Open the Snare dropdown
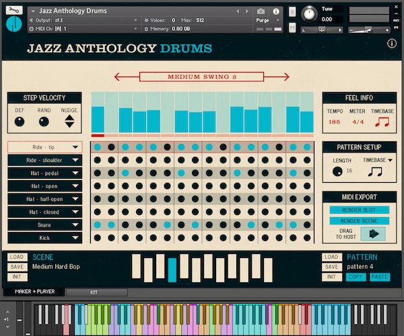Image resolution: width=404 pixels, height=336 pixels. coord(45,225)
